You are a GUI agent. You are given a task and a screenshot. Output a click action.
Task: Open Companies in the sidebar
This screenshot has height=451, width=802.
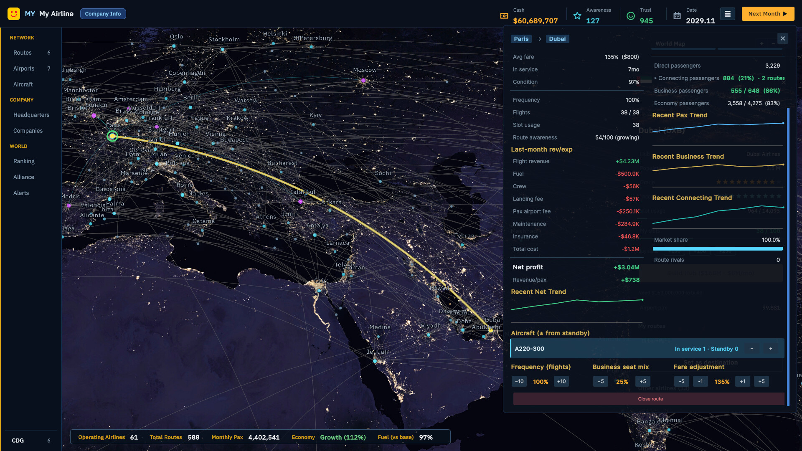click(x=31, y=131)
